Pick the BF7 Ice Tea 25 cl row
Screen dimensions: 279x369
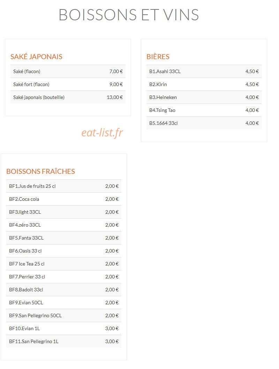coord(64,264)
